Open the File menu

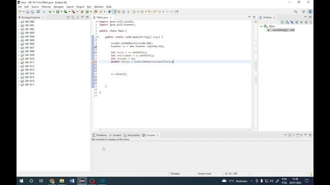tap(20, 7)
